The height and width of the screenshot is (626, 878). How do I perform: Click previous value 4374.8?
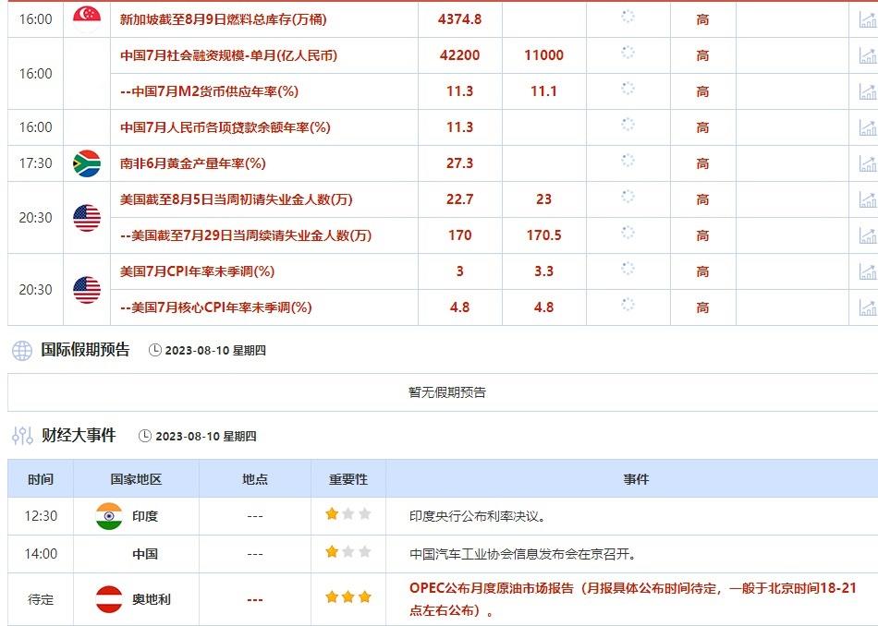click(459, 19)
